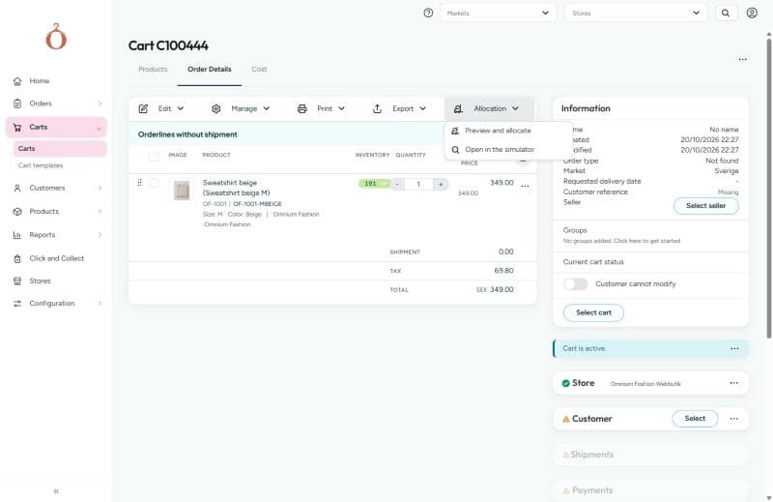The image size is (773, 502).
Task: Click the Export upload icon
Action: tap(377, 108)
